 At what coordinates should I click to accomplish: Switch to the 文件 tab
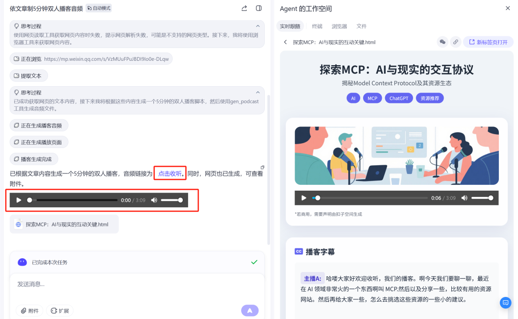(362, 26)
